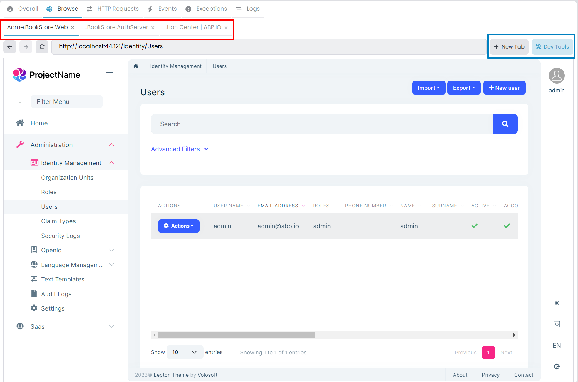Open Dev Tools
Image resolution: width=578 pixels, height=382 pixels.
tap(552, 47)
